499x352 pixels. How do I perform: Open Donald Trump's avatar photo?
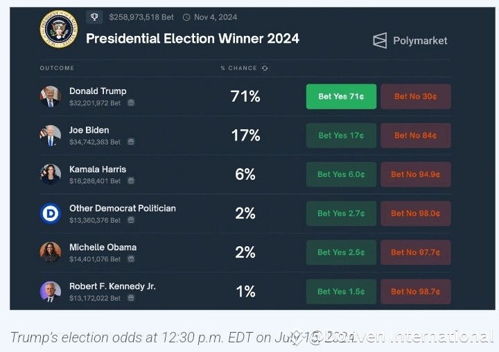click(51, 96)
